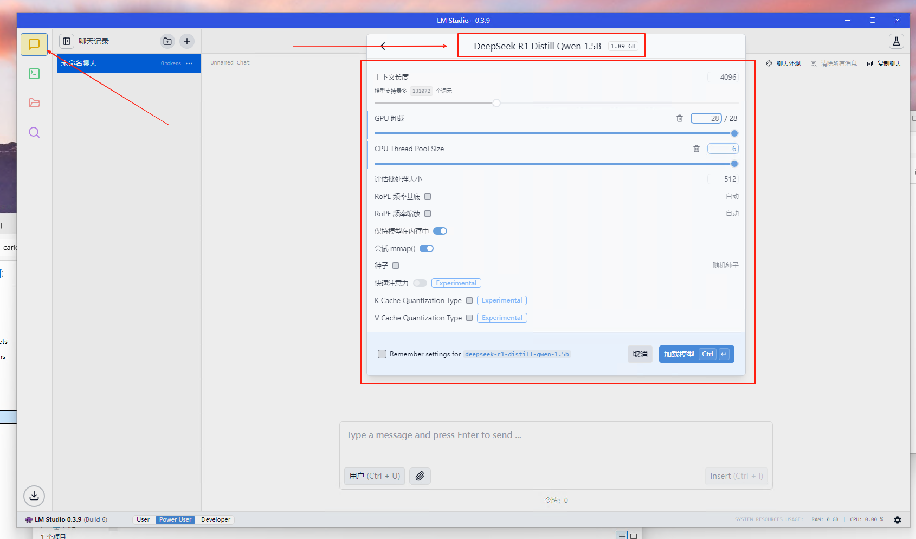Click 清除所有消息 to clear messages
Screen dimensions: 916x539
(x=834, y=63)
